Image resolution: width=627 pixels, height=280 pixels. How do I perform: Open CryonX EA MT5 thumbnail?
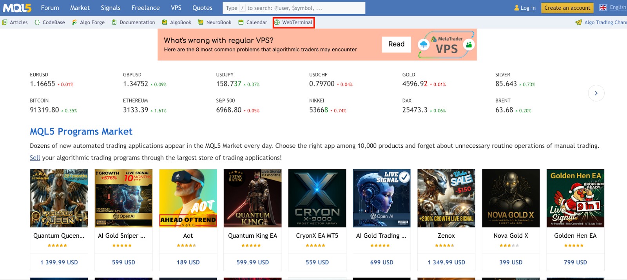[x=317, y=198]
